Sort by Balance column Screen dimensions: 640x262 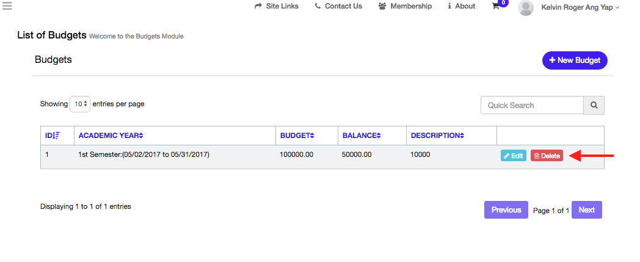[x=361, y=136]
